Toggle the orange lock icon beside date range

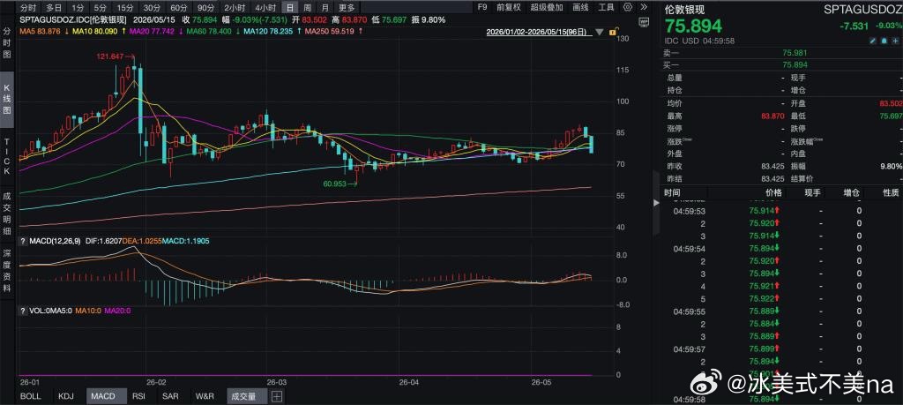[614, 33]
